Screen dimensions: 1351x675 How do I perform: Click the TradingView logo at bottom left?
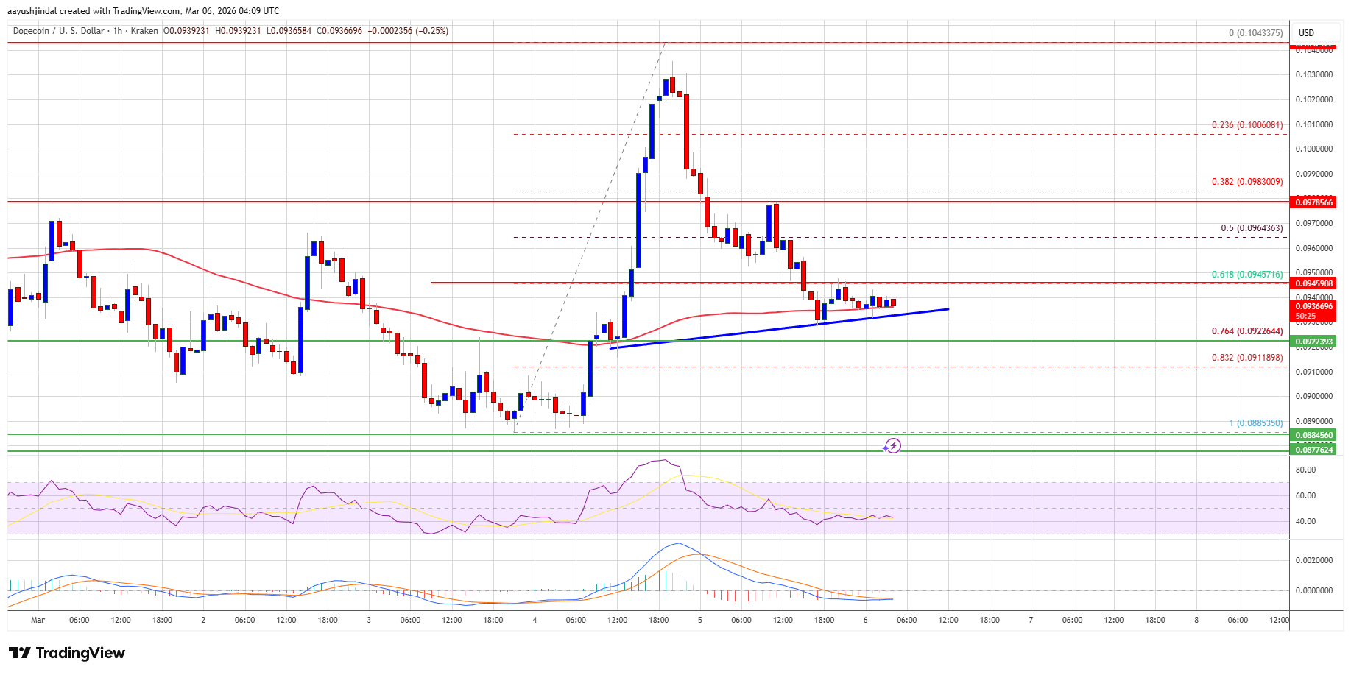point(67,653)
